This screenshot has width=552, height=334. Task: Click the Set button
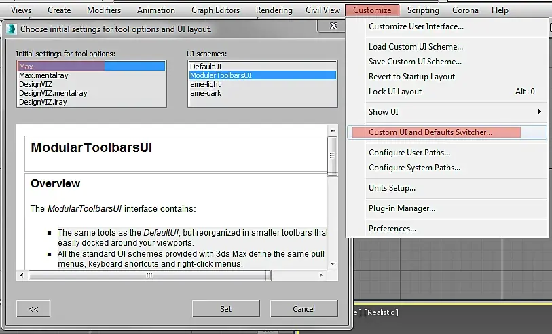click(226, 309)
